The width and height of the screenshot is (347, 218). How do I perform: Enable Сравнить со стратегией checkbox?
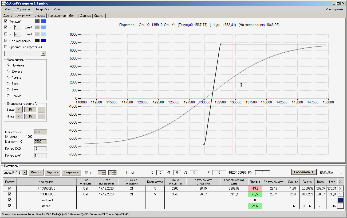point(6,47)
